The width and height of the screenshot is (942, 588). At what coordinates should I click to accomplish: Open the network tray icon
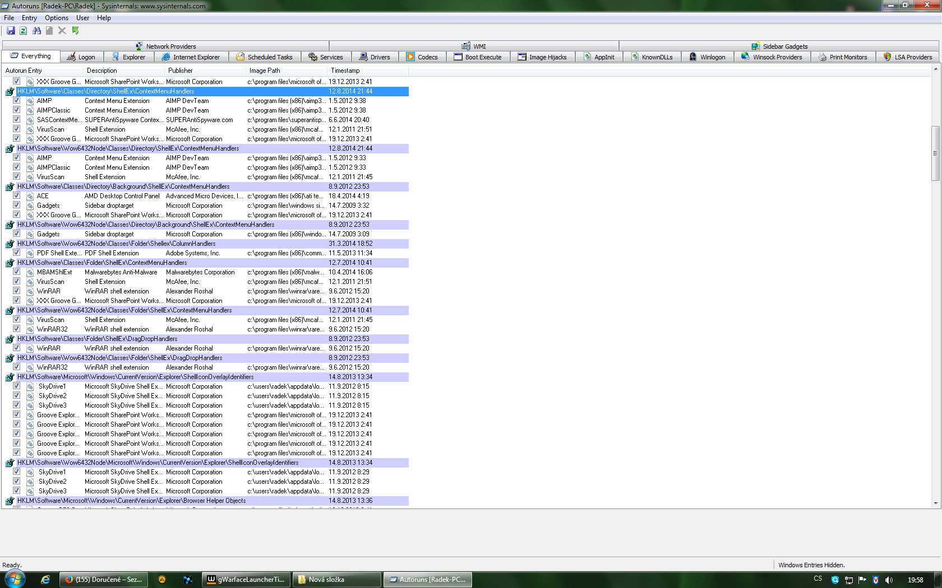pos(849,580)
